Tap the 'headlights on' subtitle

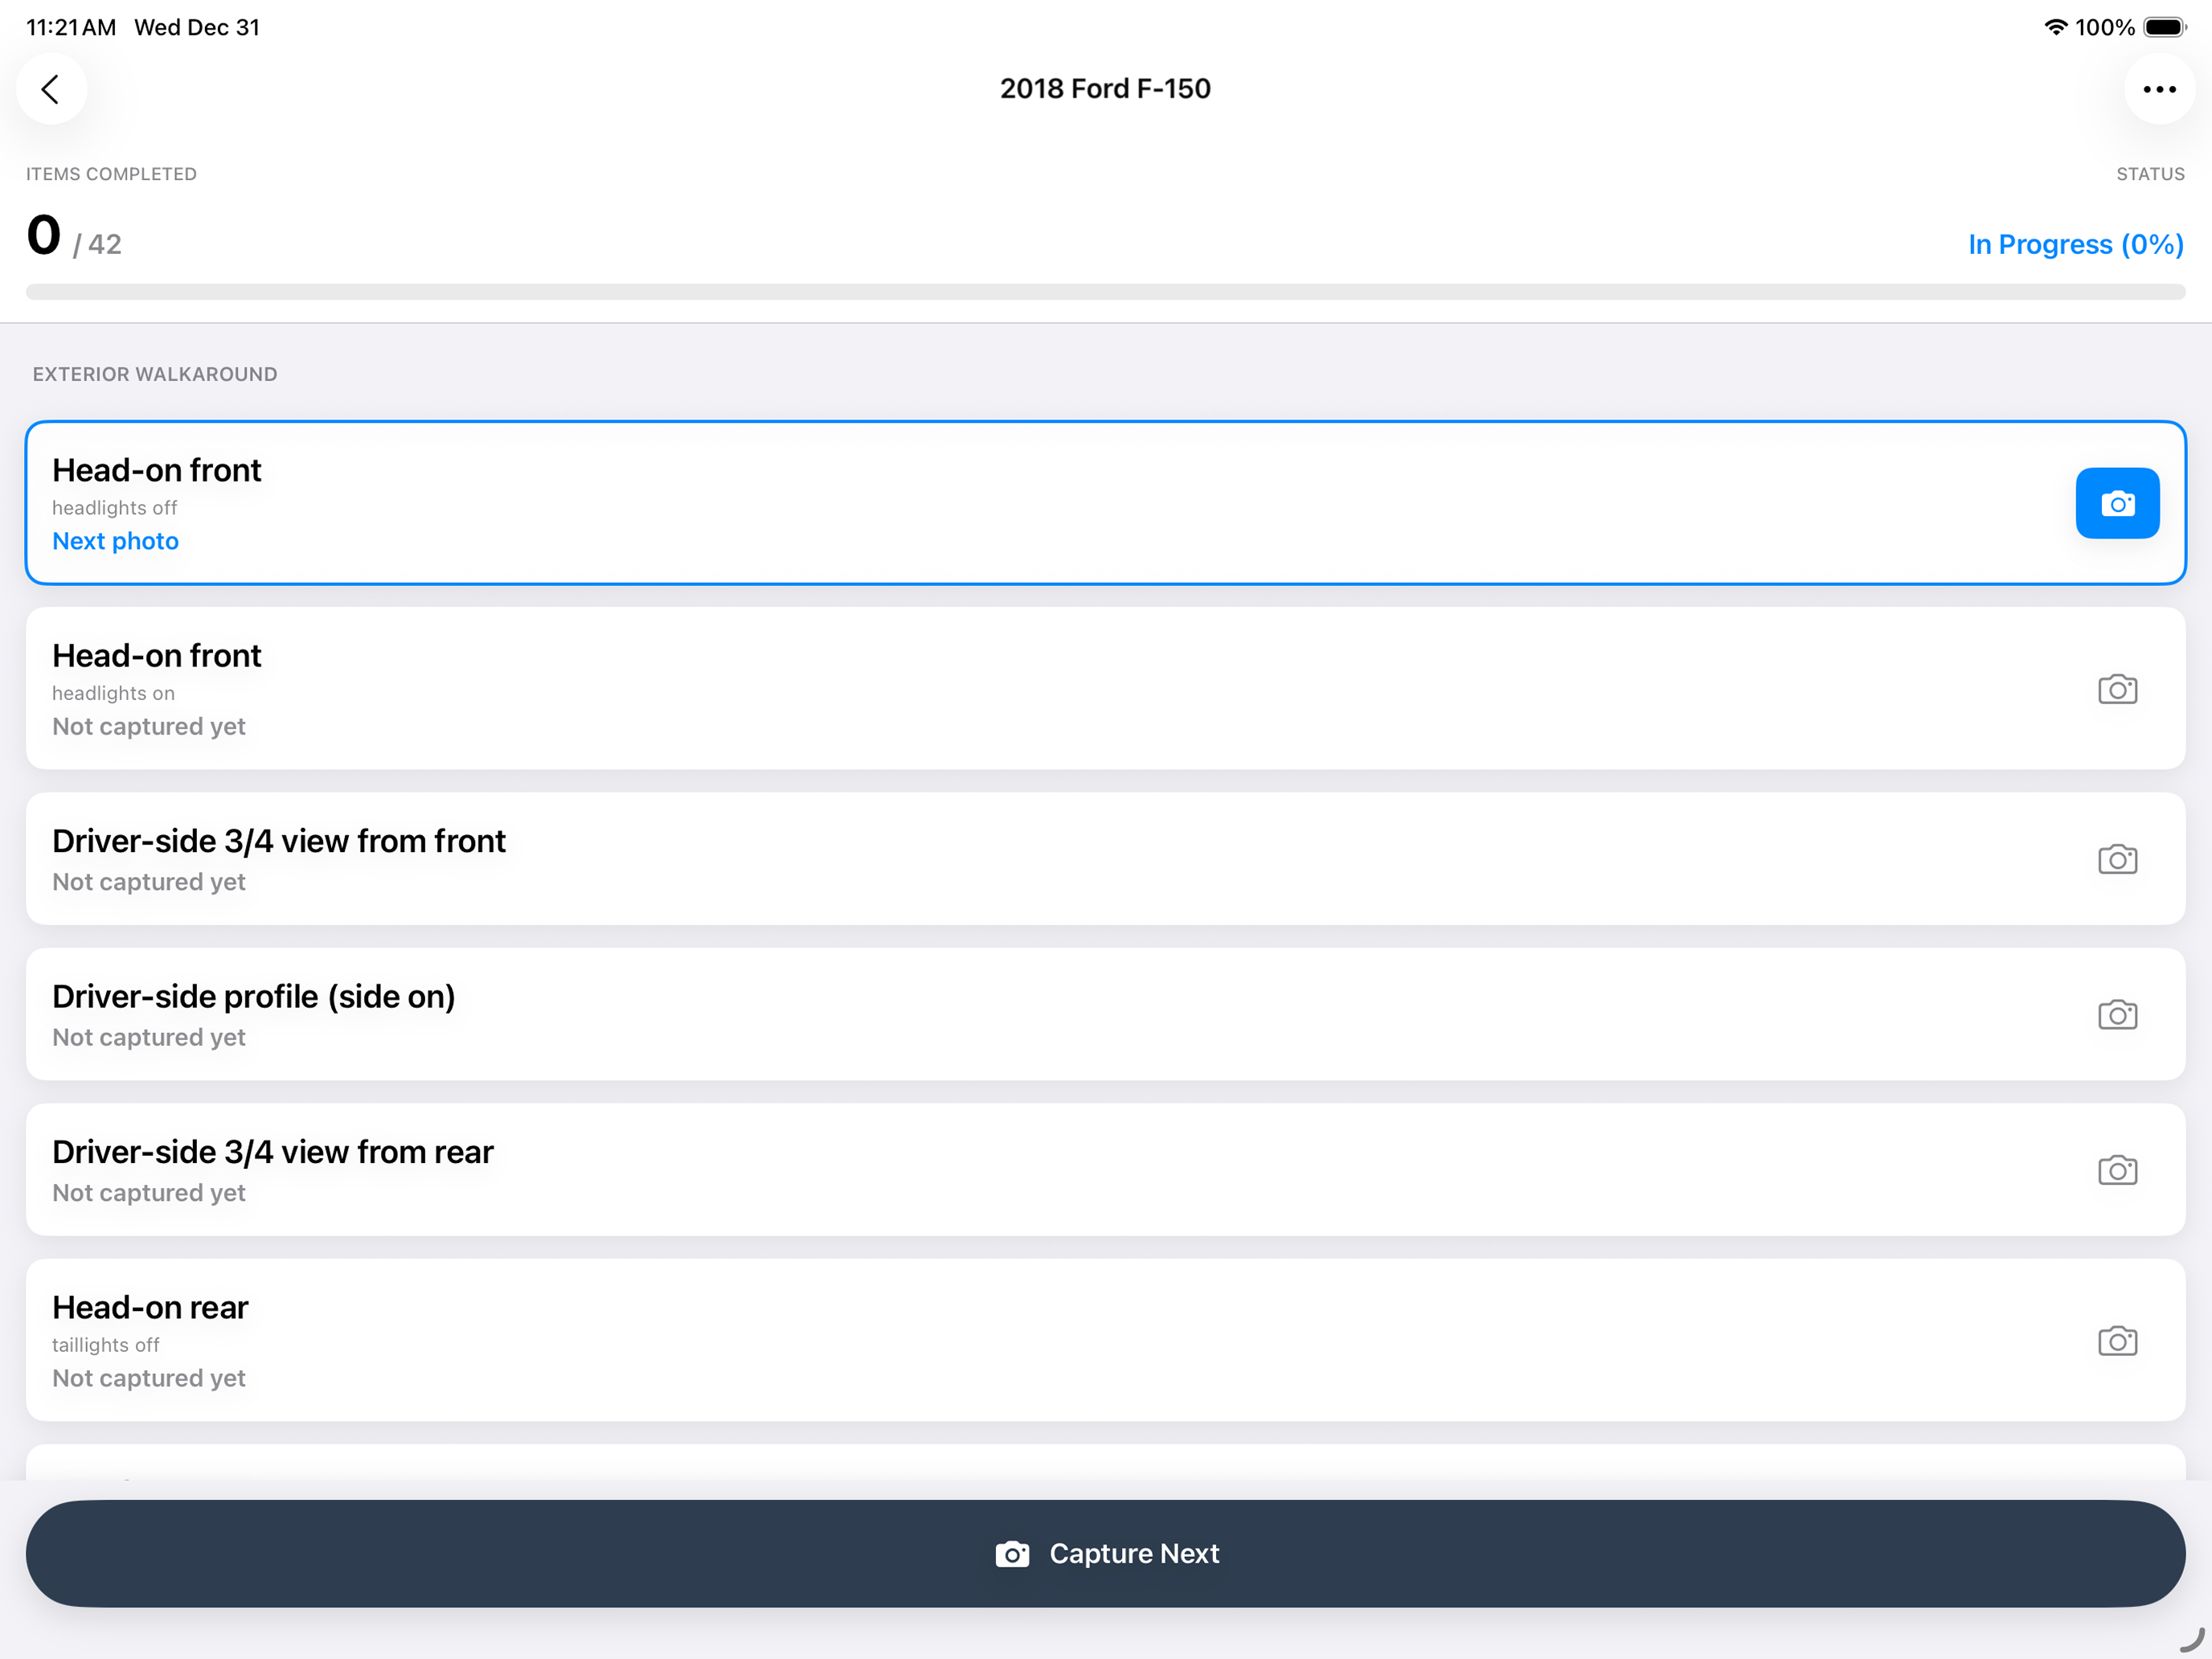113,693
